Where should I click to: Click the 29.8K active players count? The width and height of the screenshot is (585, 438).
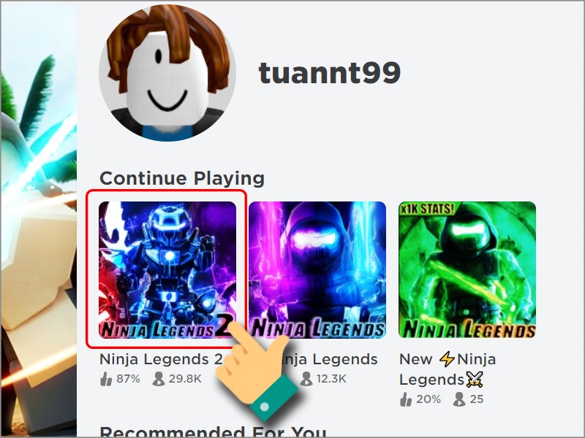(x=185, y=379)
